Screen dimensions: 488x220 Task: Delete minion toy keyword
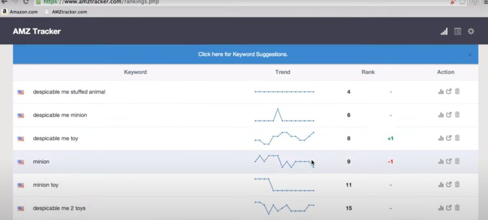[457, 184]
